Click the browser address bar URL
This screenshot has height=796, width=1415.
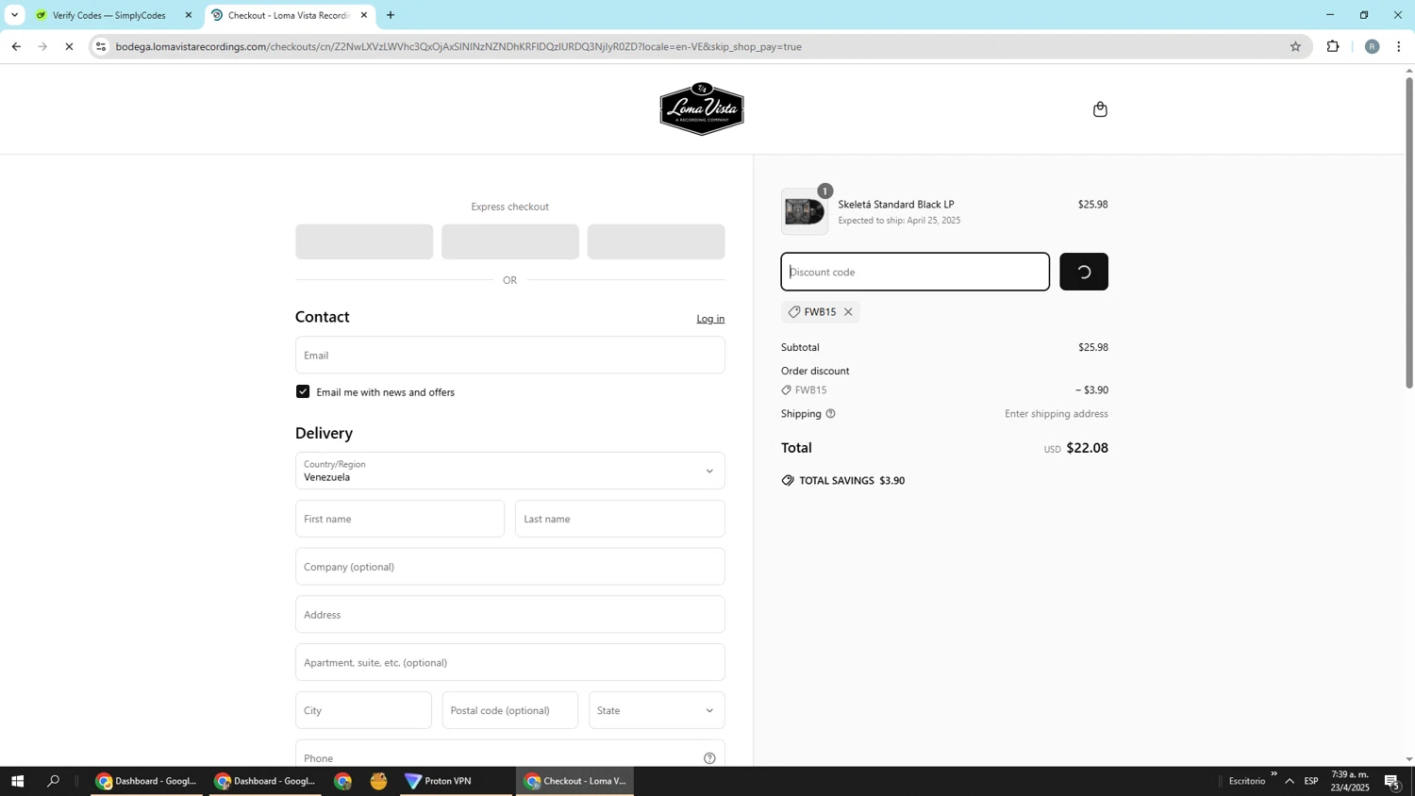tap(458, 46)
